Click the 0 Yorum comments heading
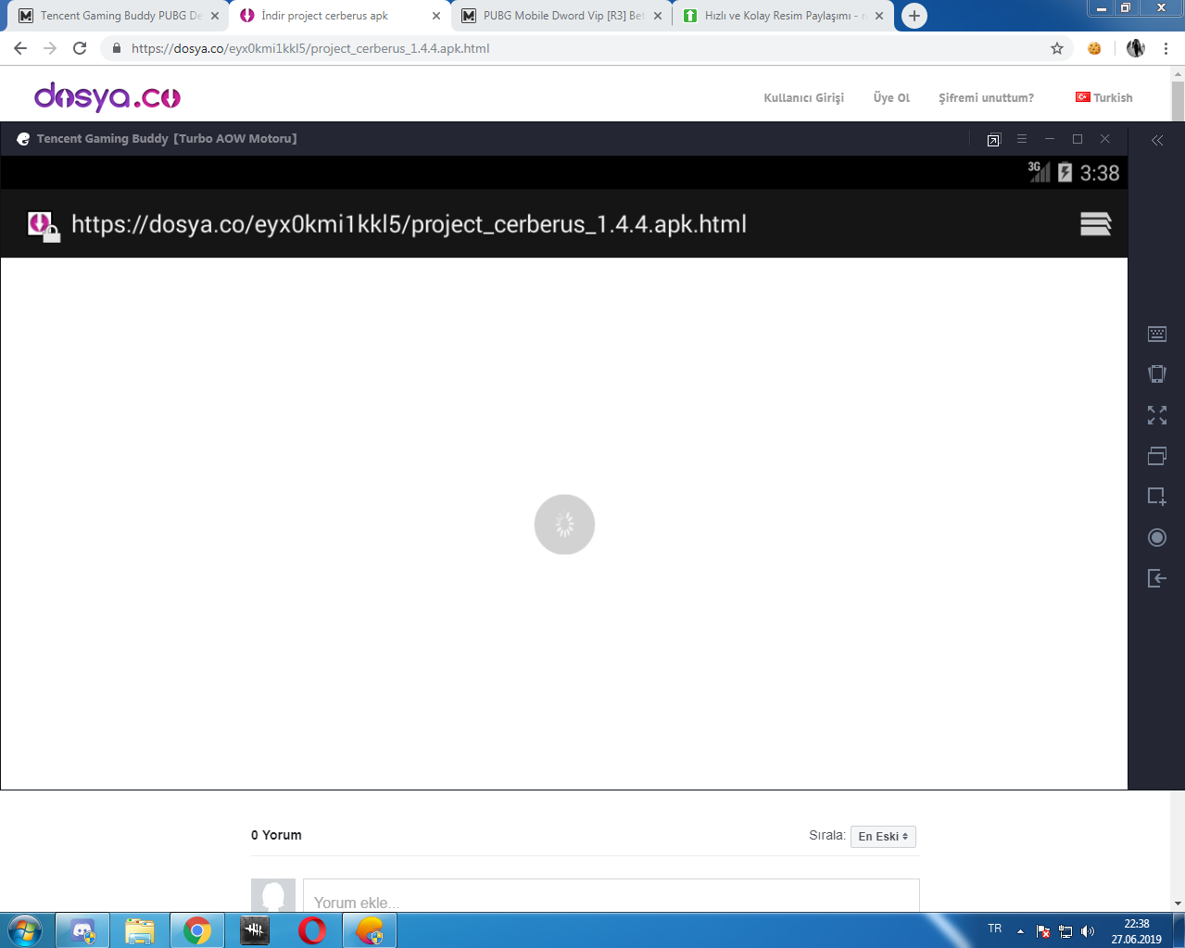This screenshot has width=1185, height=948. 276,835
